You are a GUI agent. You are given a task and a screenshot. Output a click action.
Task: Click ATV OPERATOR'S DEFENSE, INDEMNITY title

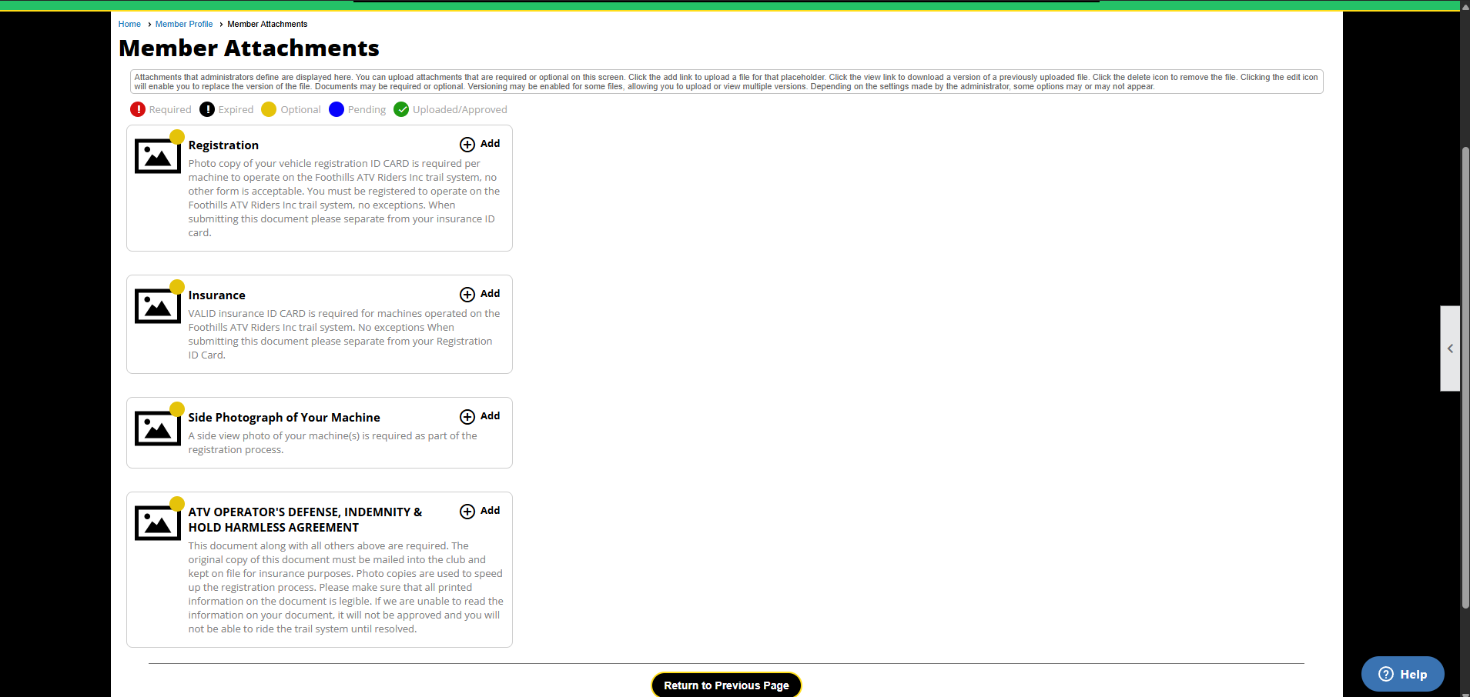(x=305, y=520)
